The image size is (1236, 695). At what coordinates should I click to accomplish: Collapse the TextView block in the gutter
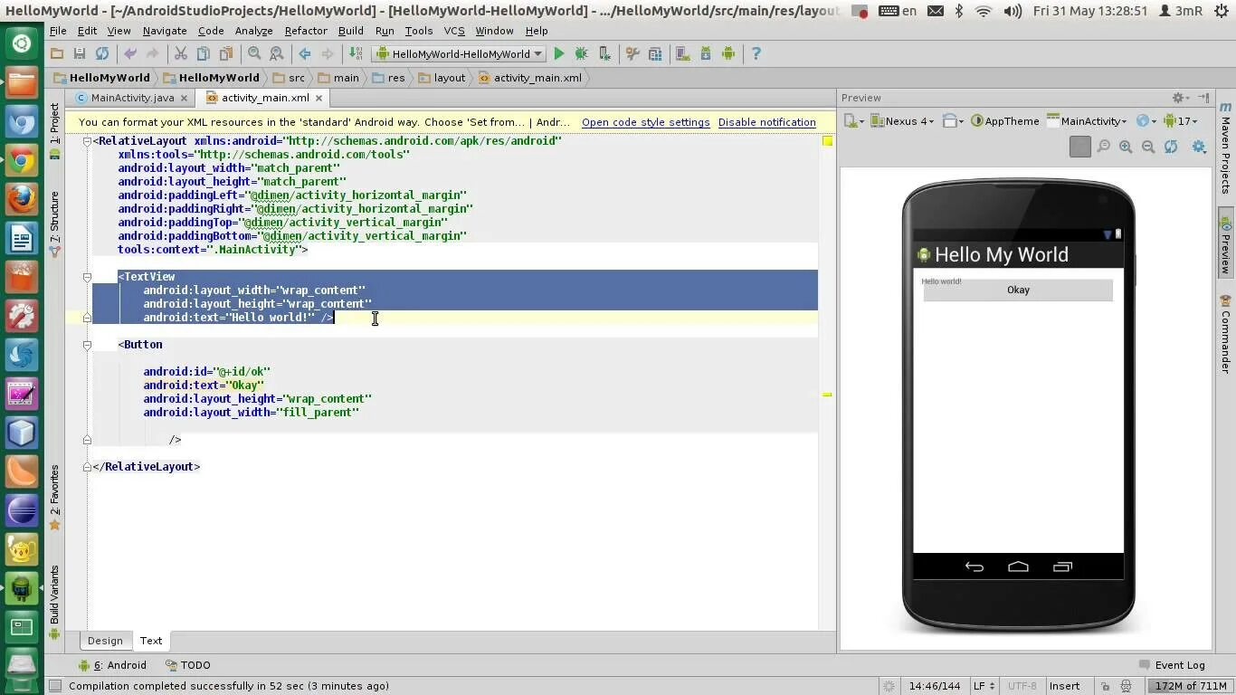click(87, 277)
